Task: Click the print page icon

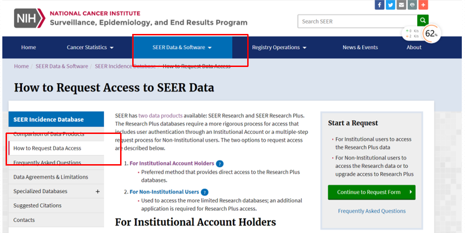Action: pos(412,5)
